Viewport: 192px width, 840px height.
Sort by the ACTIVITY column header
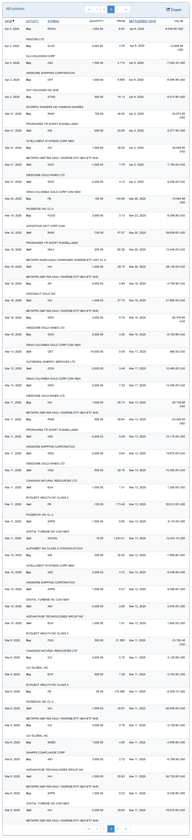(x=33, y=21)
